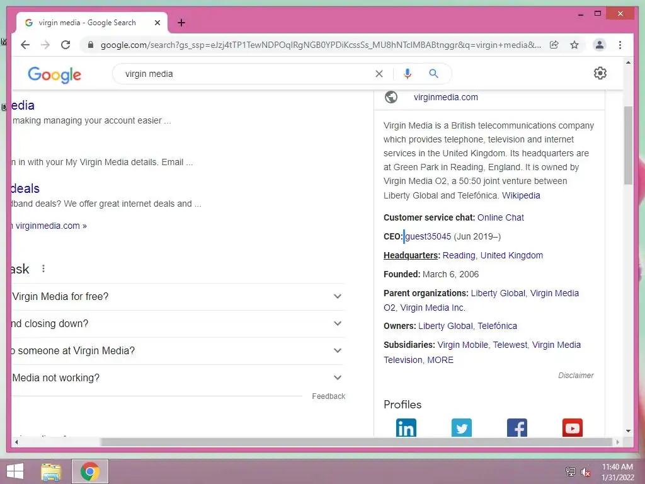Click the Disclaimer link
Viewport: 645px width, 484px height.
coord(576,376)
